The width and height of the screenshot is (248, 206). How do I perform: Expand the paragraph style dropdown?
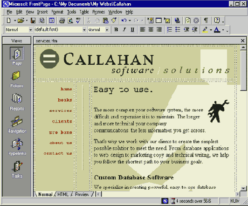(30, 30)
